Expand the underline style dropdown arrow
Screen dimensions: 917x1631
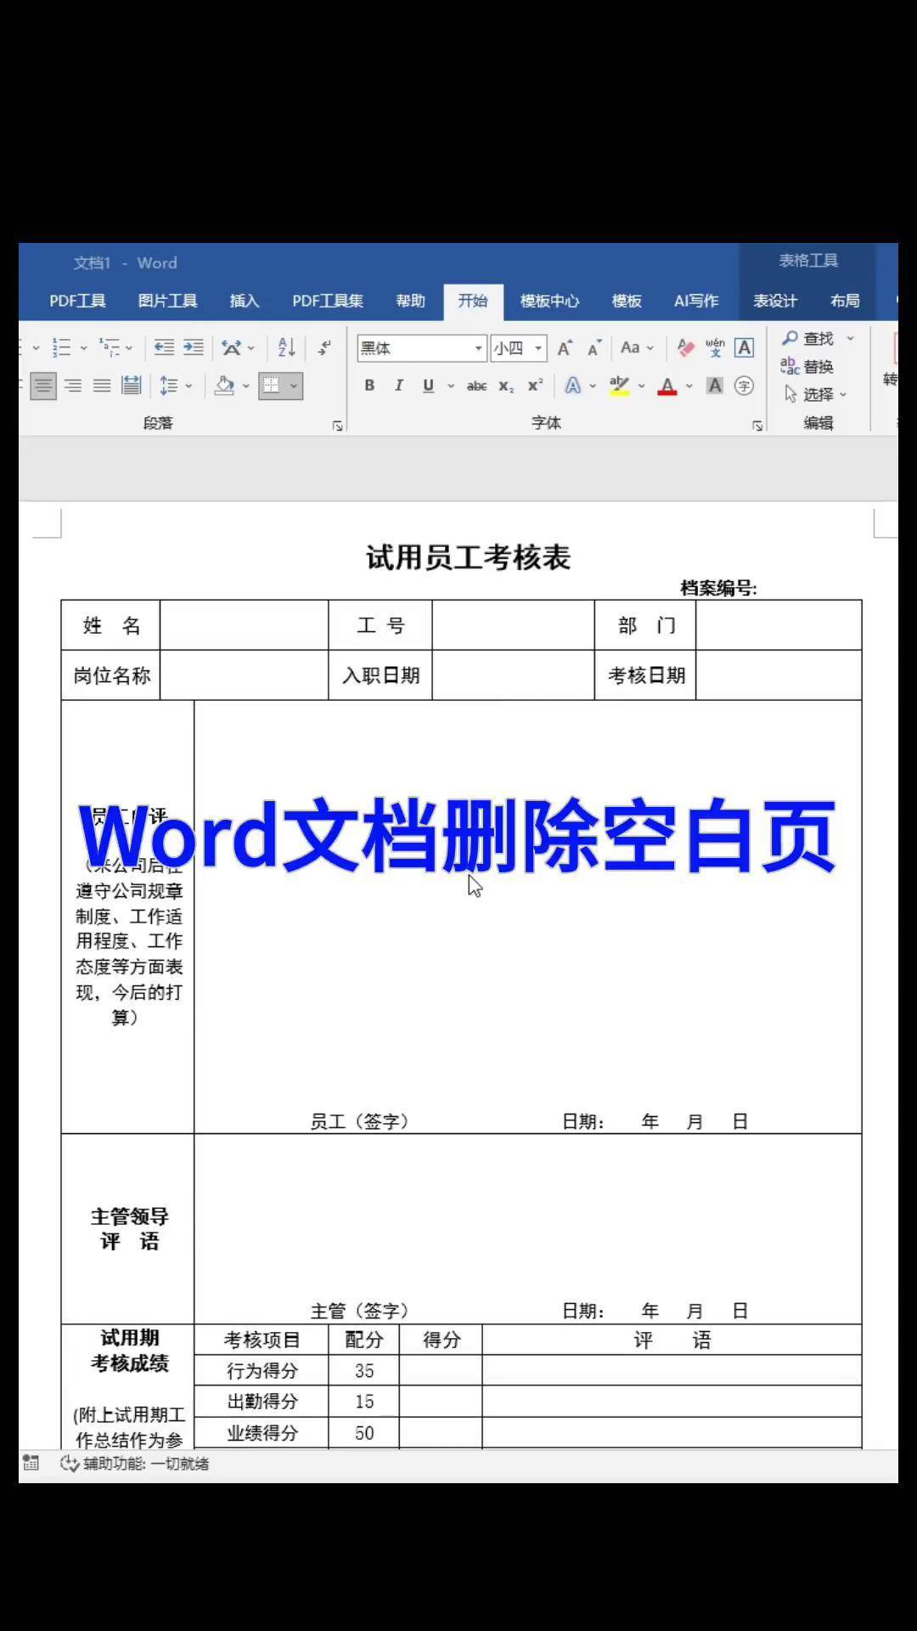[x=450, y=387]
